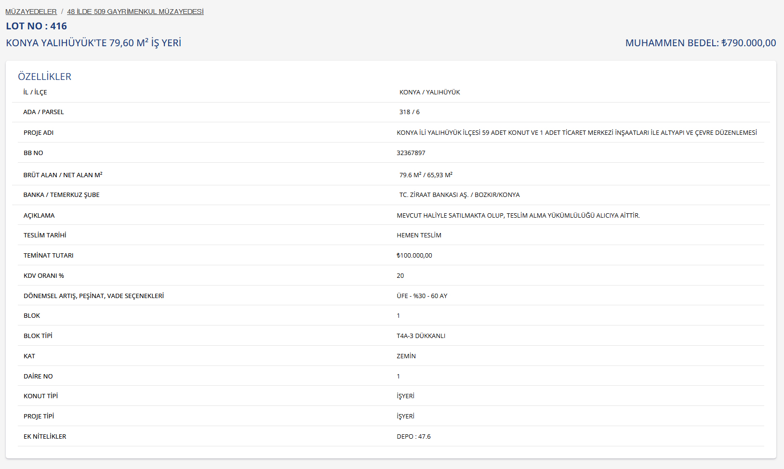Select the BB NO value 32367897
Screen dimensions: 784x469
pyautogui.click(x=411, y=153)
